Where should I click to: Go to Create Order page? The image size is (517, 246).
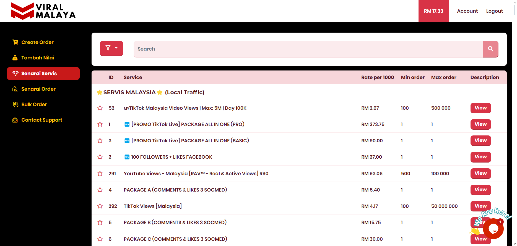coord(37,42)
